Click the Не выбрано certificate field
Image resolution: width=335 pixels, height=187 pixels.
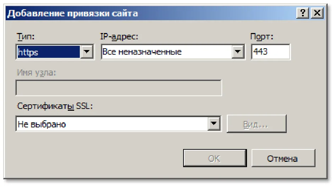click(112, 124)
